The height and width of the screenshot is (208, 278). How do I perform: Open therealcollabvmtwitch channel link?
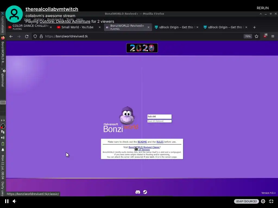coord(52,9)
